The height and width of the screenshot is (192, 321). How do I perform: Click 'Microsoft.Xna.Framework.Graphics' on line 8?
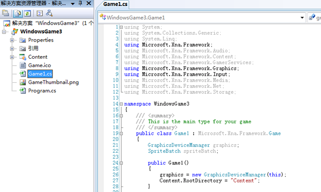[x=190, y=68]
